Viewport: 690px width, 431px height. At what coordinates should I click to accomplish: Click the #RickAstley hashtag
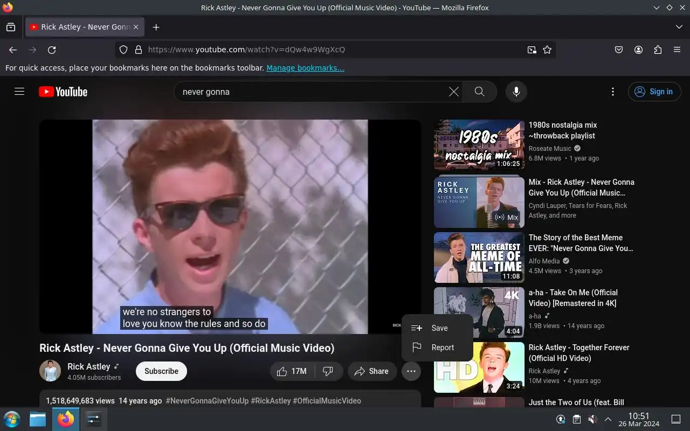tap(271, 401)
